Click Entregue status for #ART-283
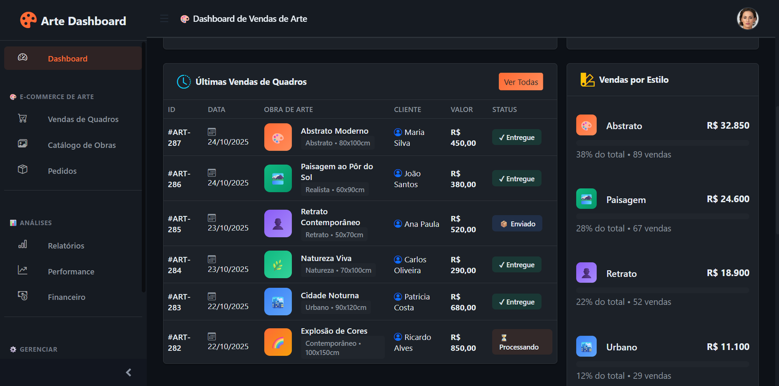Image resolution: width=779 pixels, height=386 pixels. [x=517, y=302]
